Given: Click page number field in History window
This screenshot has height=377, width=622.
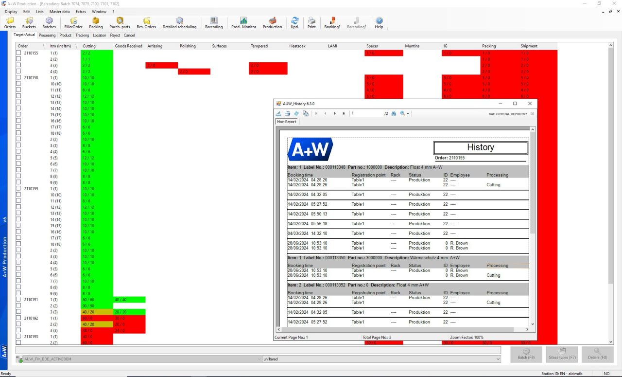Looking at the screenshot, I should click(366, 113).
